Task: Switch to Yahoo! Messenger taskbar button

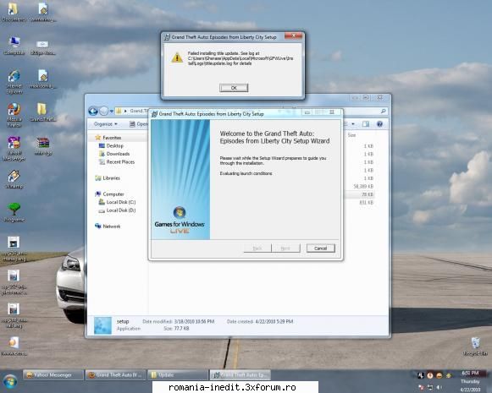Action: 53,375
